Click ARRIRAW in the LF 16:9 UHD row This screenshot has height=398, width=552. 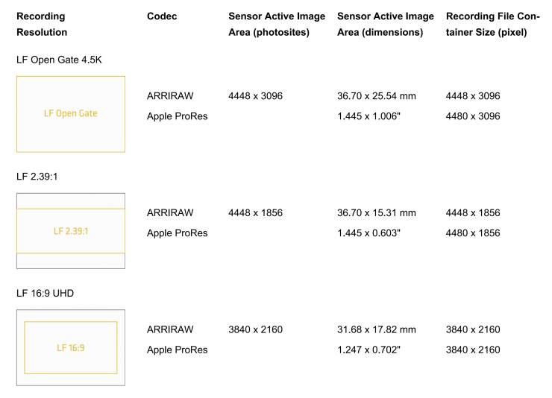(171, 329)
